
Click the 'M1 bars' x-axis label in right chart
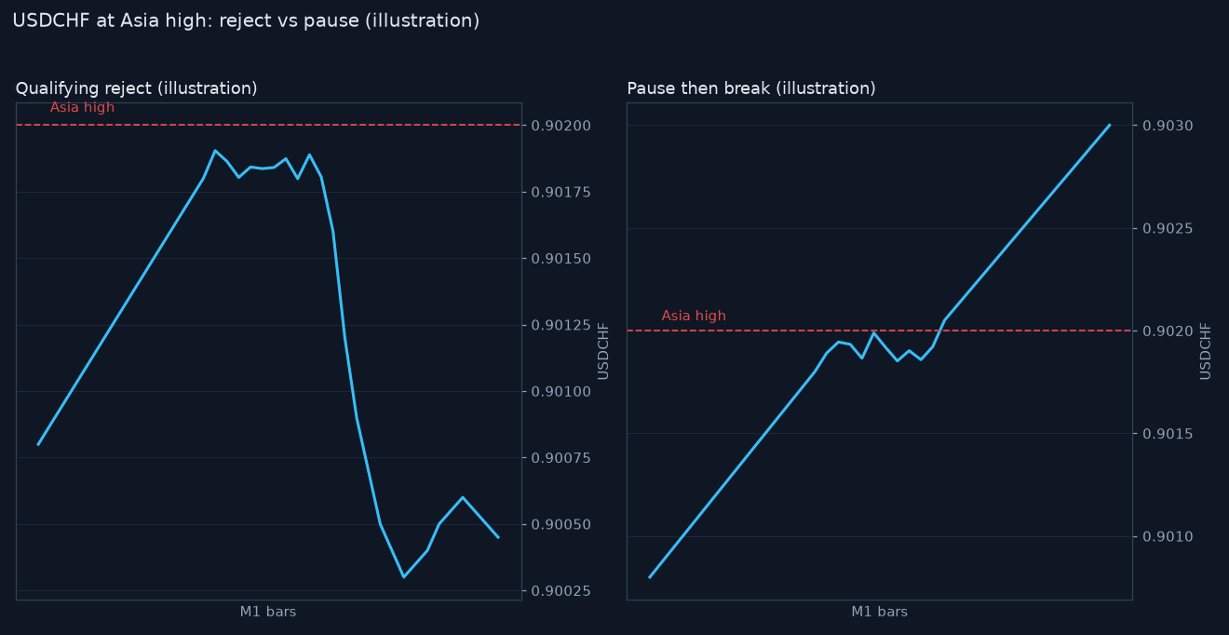point(879,612)
